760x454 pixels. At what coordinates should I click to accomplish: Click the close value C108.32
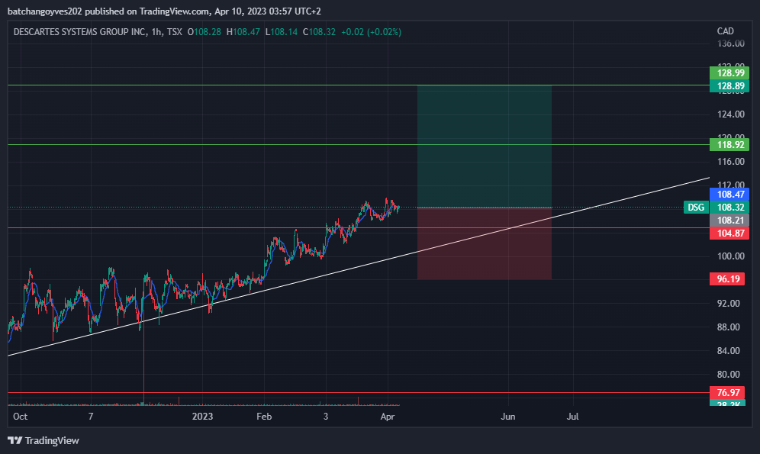tap(320, 32)
